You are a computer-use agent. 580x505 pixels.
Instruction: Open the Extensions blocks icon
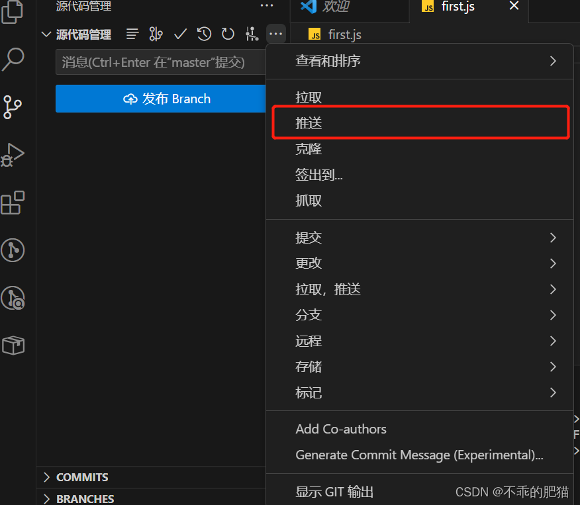(13, 203)
